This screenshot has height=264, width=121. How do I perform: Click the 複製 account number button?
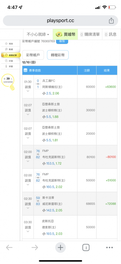[62, 41]
